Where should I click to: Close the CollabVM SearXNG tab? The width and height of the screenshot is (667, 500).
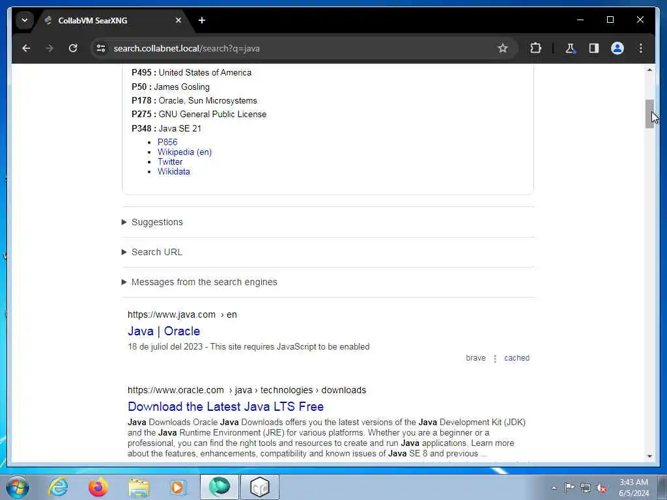click(178, 20)
